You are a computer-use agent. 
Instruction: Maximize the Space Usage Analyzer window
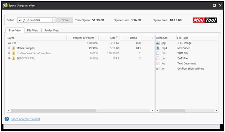[214, 5]
